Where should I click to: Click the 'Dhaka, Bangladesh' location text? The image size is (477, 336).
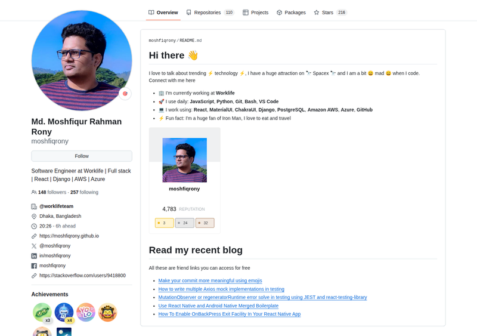[x=60, y=216]
